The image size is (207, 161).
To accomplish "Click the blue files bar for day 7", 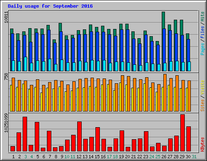I will tap(49, 44).
